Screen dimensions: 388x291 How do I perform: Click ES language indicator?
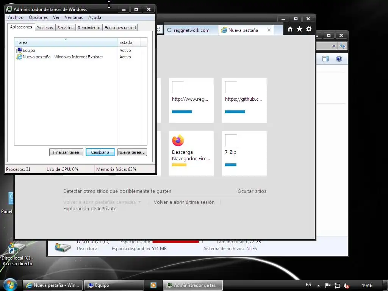(308, 285)
